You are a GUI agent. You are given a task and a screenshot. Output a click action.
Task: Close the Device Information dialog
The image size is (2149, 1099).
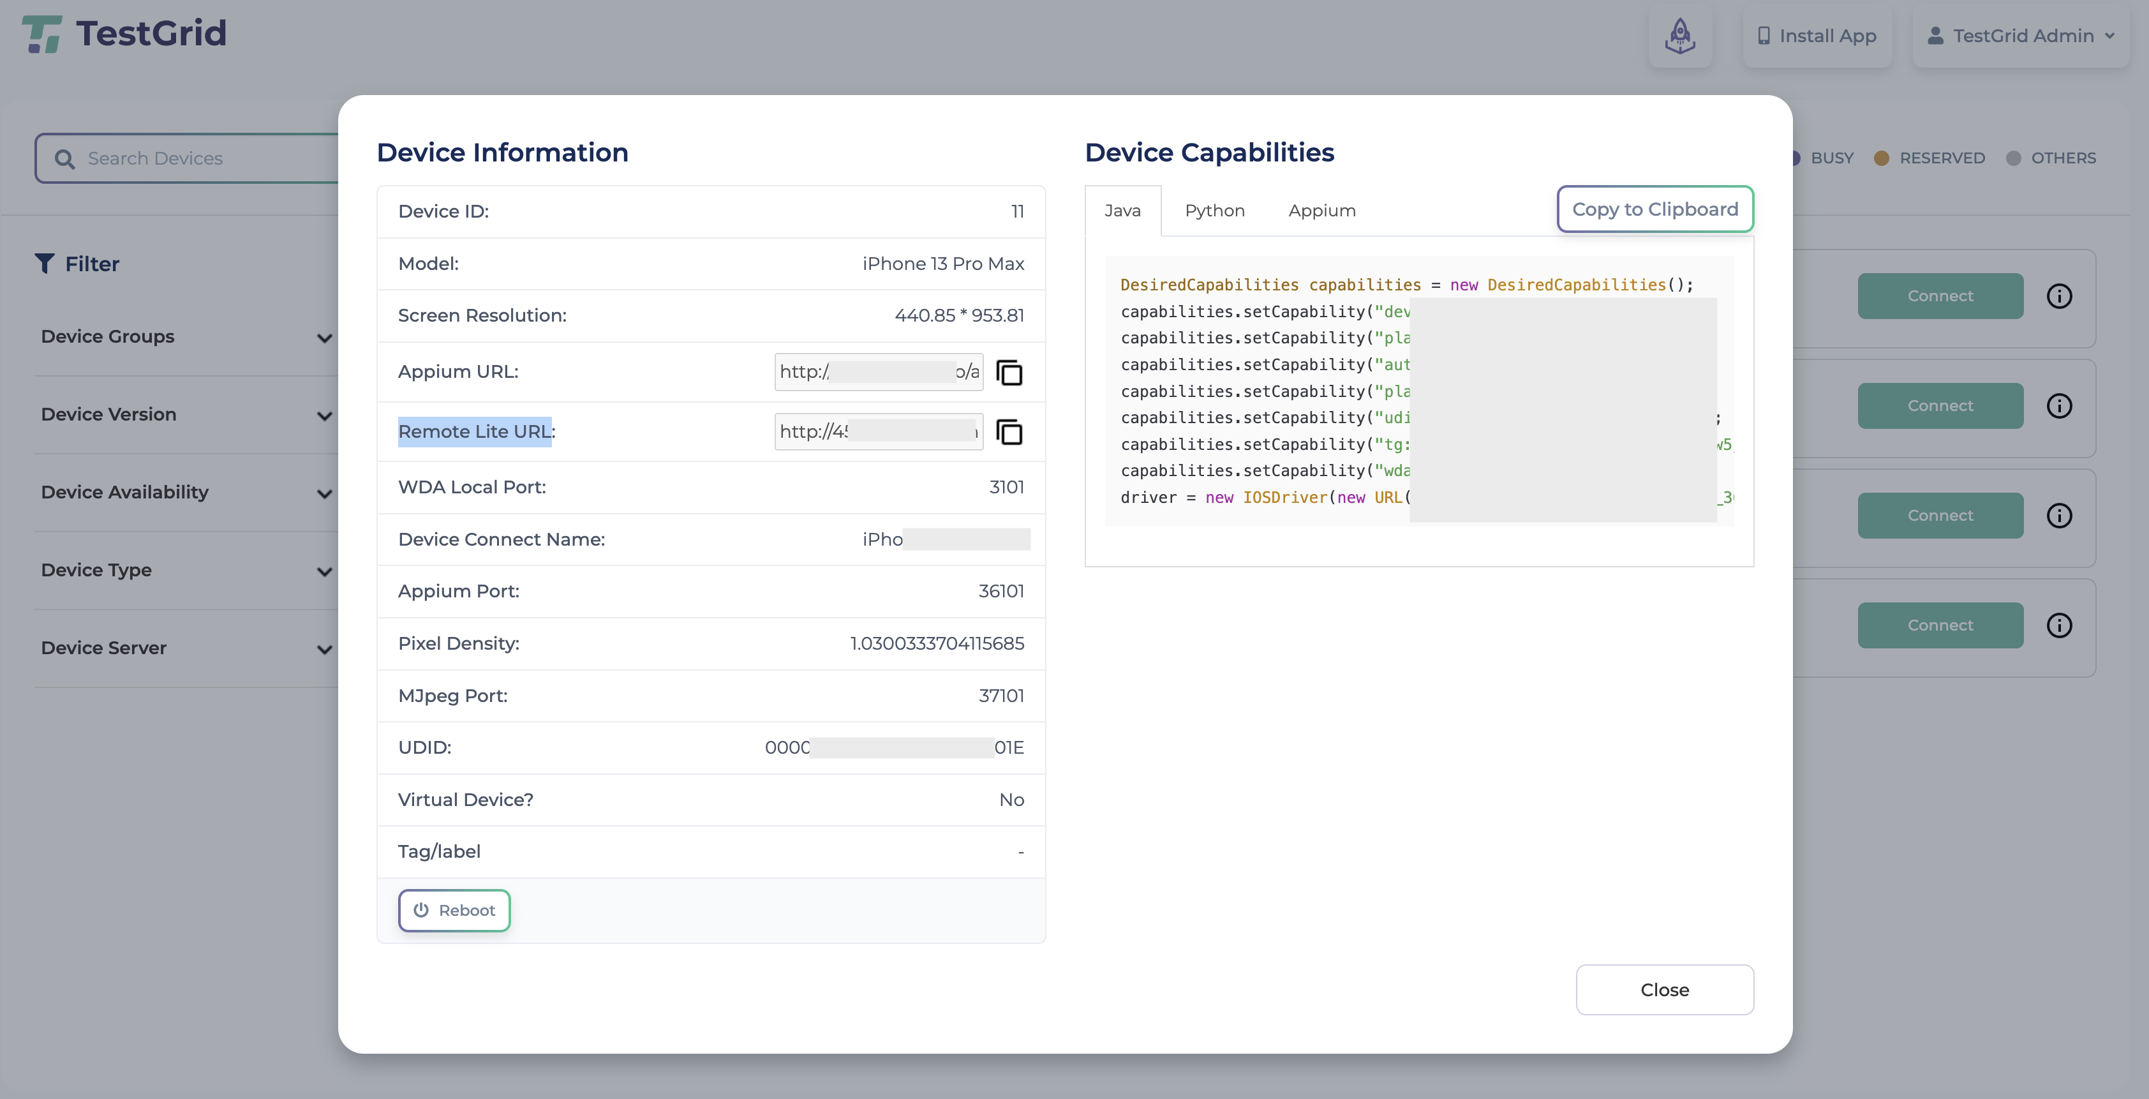coord(1664,990)
